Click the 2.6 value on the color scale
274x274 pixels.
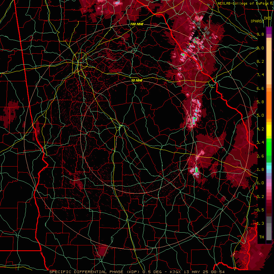[x=260, y=156]
